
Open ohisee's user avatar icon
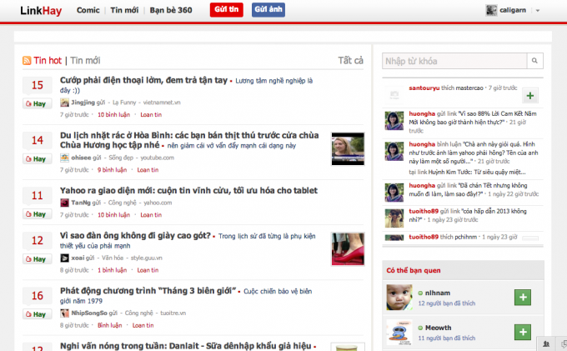point(64,158)
